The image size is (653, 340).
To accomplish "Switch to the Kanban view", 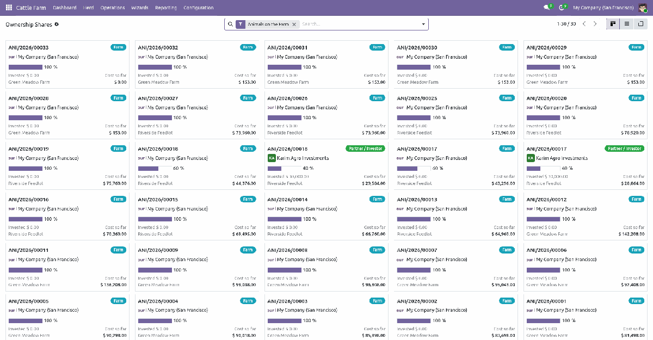I will [x=613, y=24].
